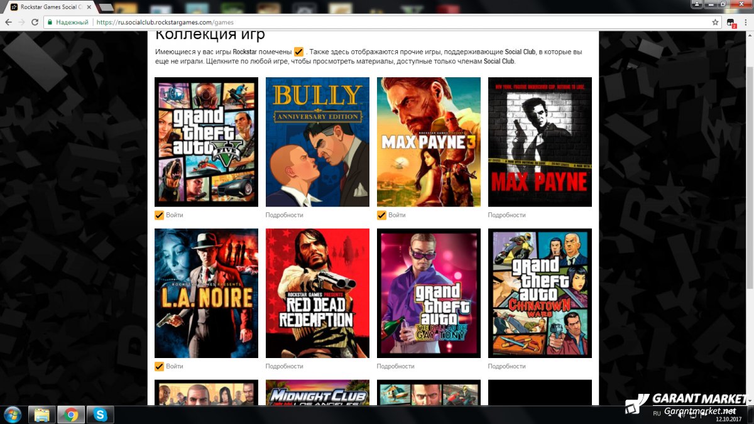Open Skype from the taskbar
This screenshot has width=754, height=424.
pyautogui.click(x=101, y=415)
